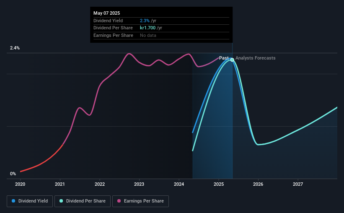344x213 pixels.
Task: Click the 2022 x-axis label
Action: [x=100, y=184]
